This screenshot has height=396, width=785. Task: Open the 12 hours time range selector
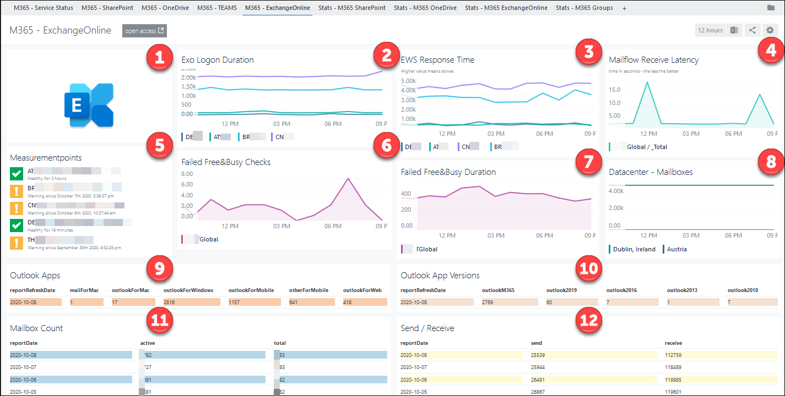pyautogui.click(x=710, y=30)
